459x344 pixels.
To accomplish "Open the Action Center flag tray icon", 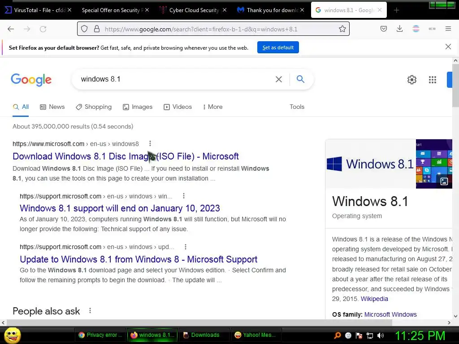I will [359, 335].
